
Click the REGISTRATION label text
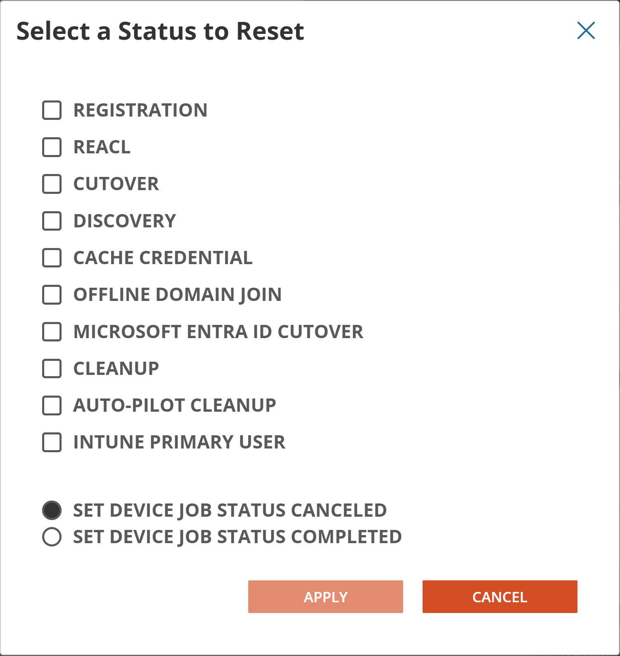coord(140,110)
